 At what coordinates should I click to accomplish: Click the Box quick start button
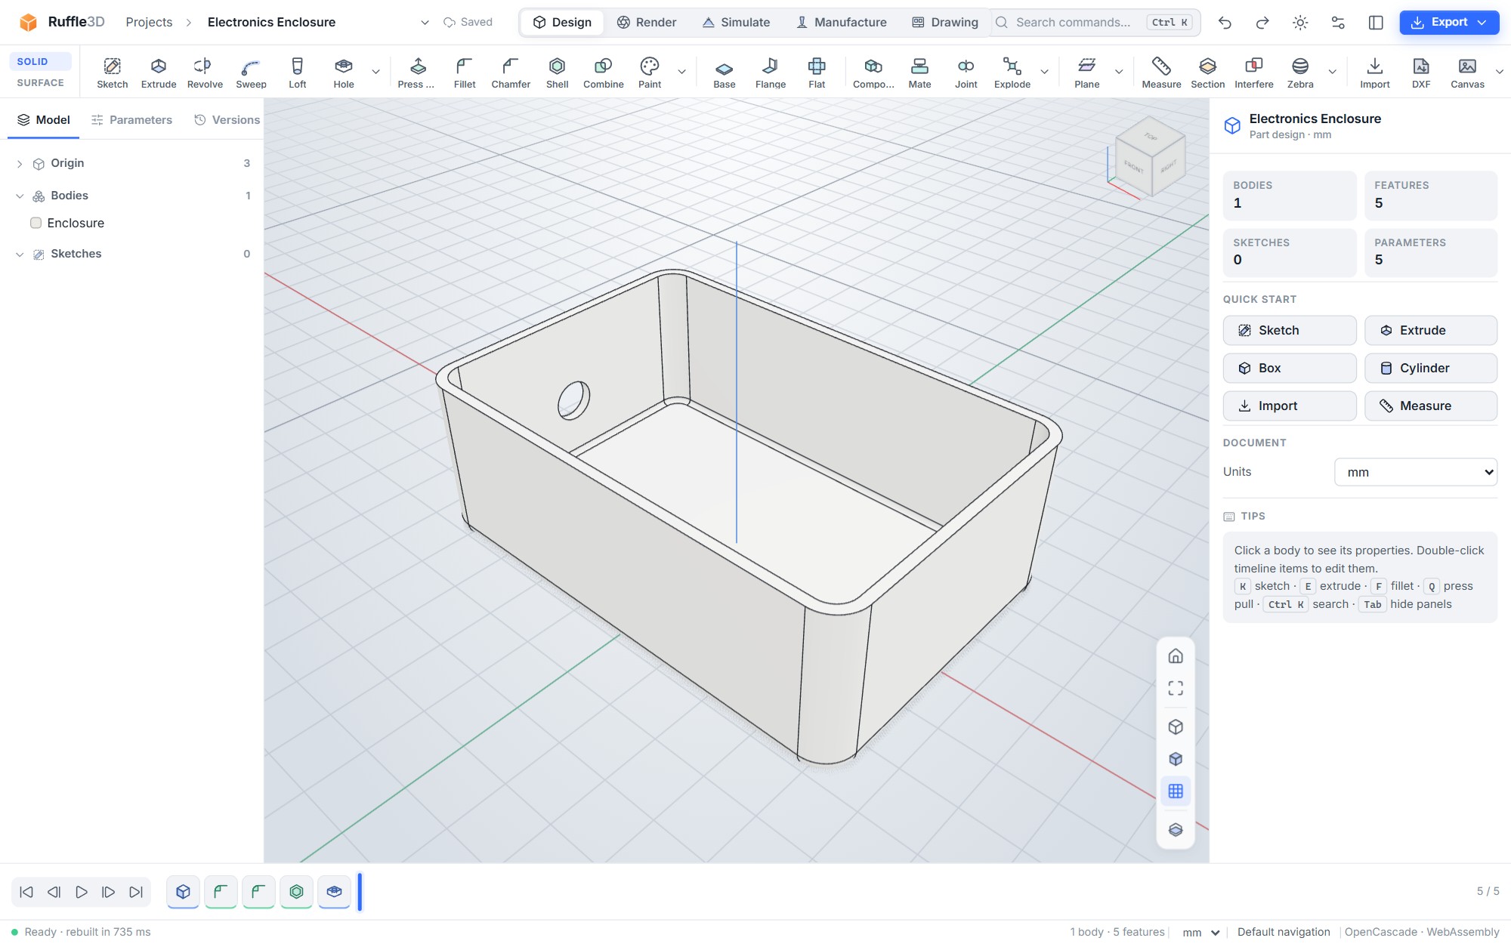click(x=1290, y=368)
